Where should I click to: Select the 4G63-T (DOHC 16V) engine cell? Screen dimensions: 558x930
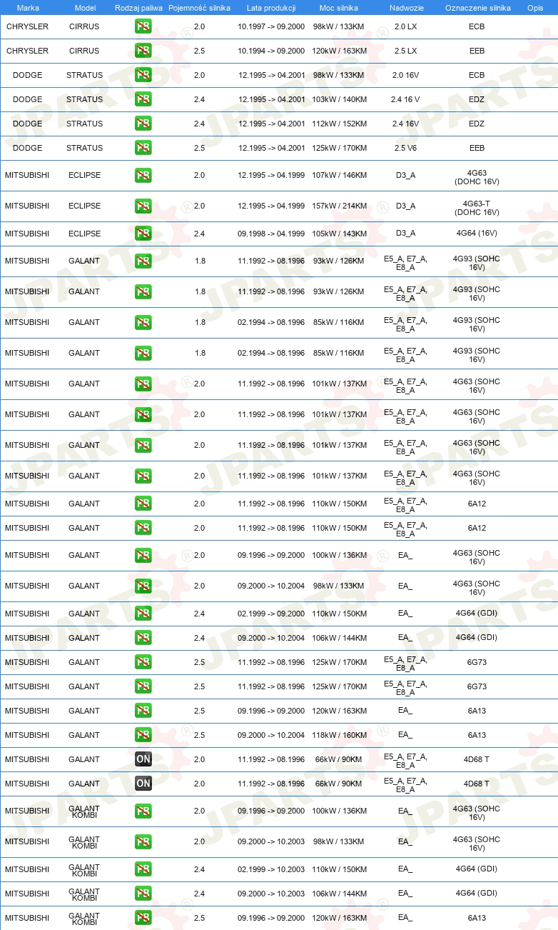(x=477, y=207)
